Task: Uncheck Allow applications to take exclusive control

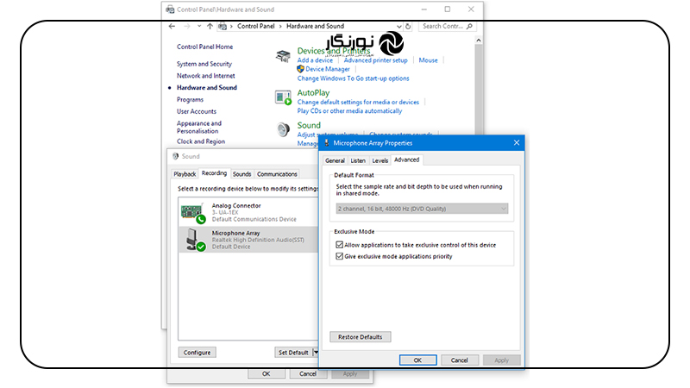Action: [338, 246]
